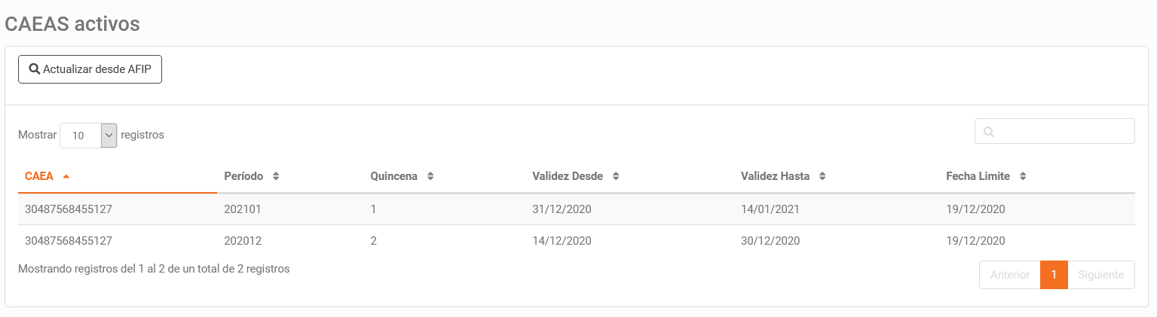Sort by Fecha Limite arrows icon

coord(1023,176)
